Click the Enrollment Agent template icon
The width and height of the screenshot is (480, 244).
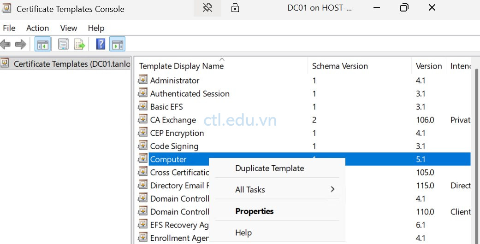pos(142,238)
